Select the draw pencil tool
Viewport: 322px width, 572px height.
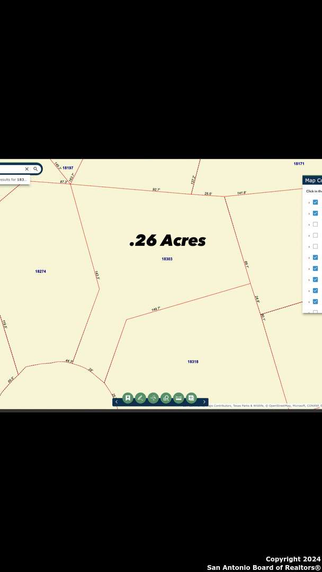(x=140, y=398)
